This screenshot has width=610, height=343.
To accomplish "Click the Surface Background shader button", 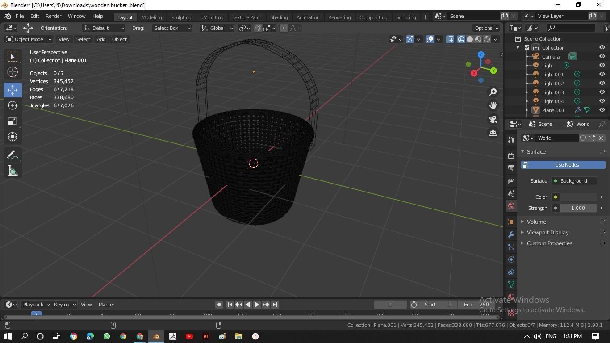I will tap(574, 181).
